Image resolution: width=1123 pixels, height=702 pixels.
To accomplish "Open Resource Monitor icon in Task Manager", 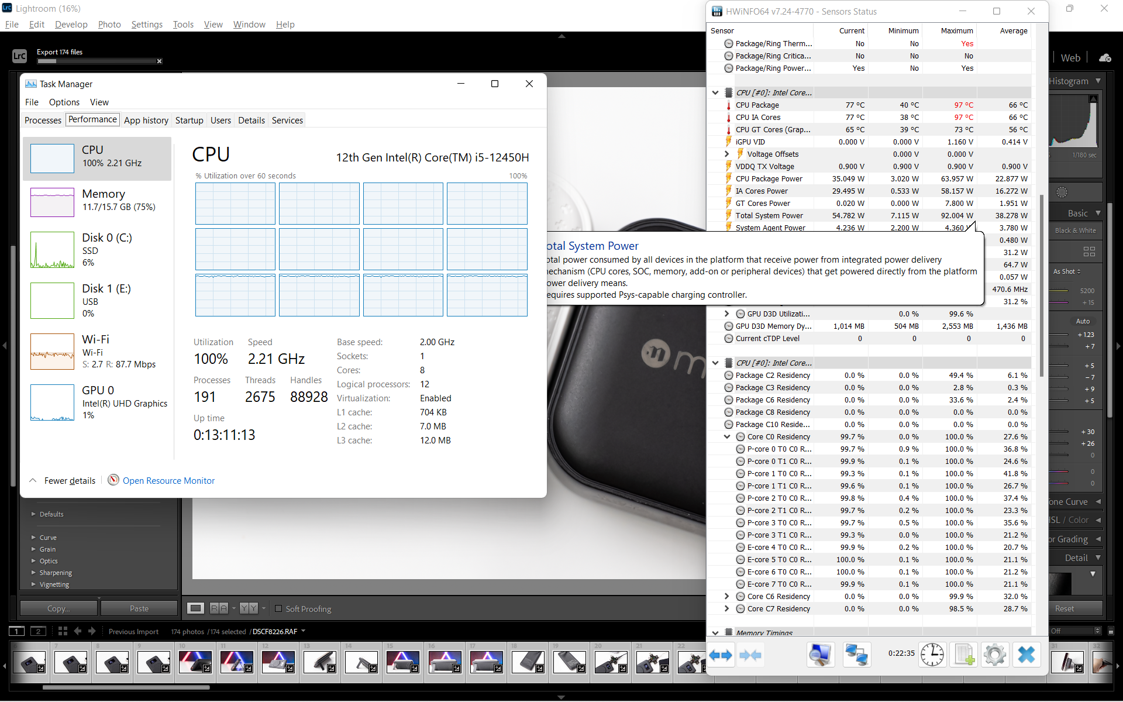I will [113, 480].
